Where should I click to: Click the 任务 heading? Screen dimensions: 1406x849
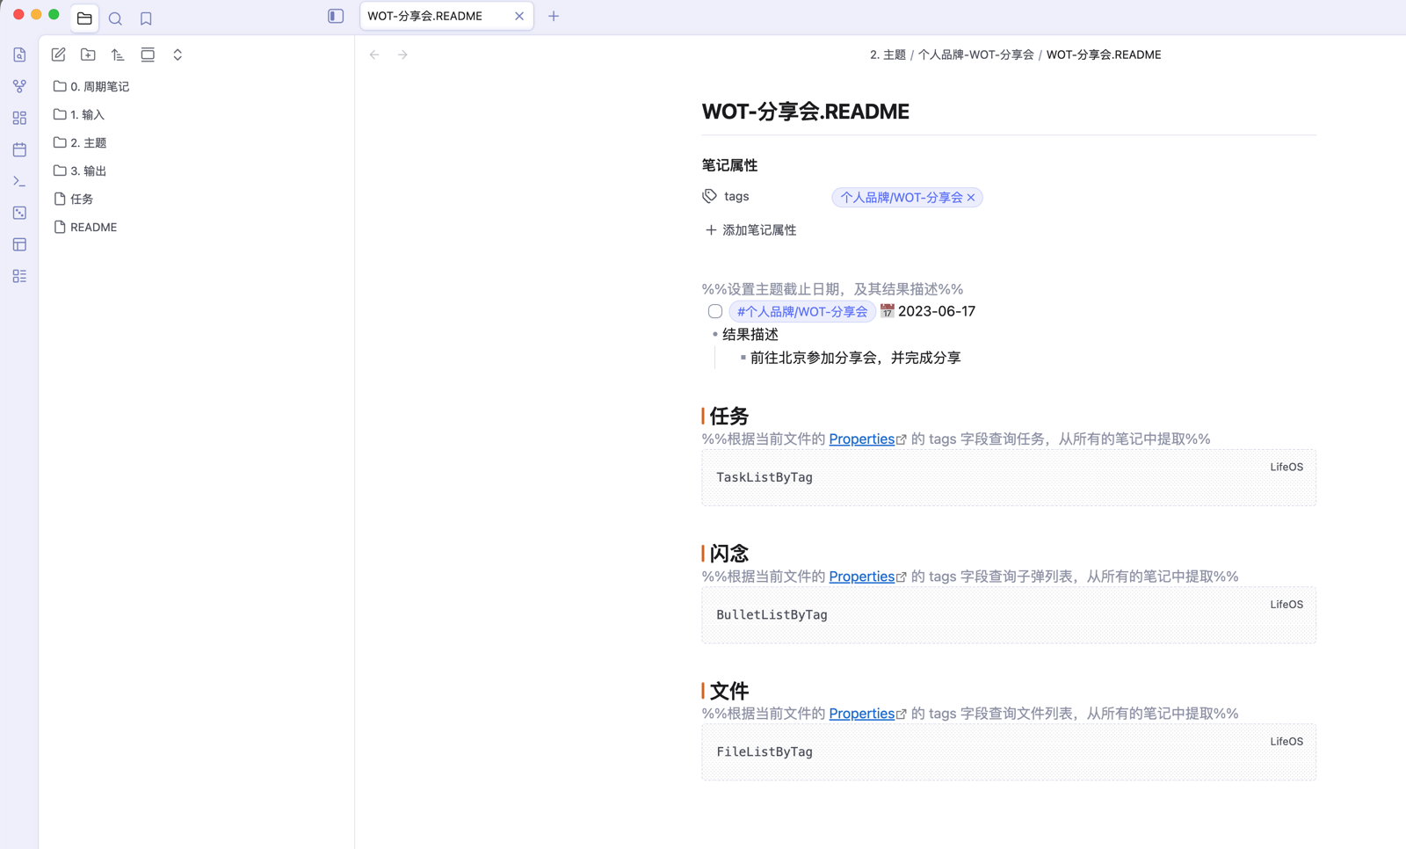[729, 416]
